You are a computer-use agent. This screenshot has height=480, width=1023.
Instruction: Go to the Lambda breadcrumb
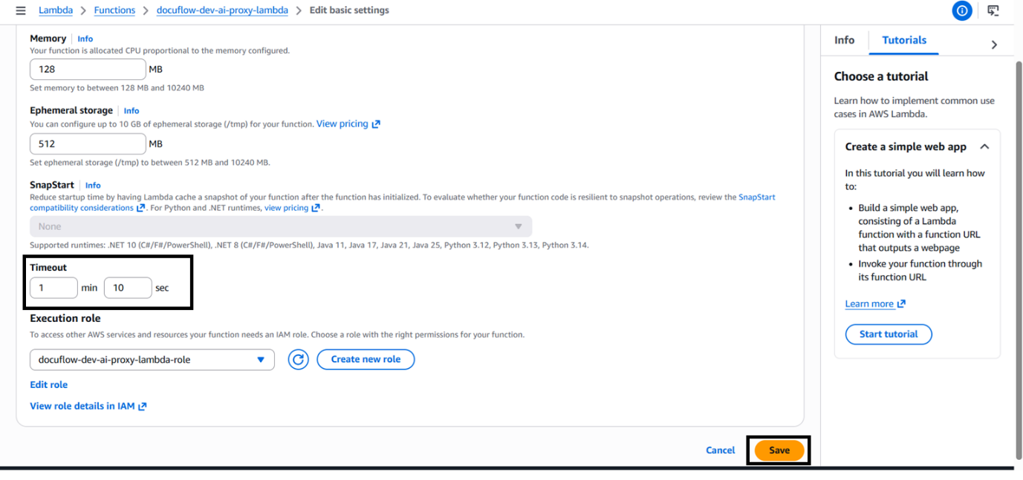point(56,10)
